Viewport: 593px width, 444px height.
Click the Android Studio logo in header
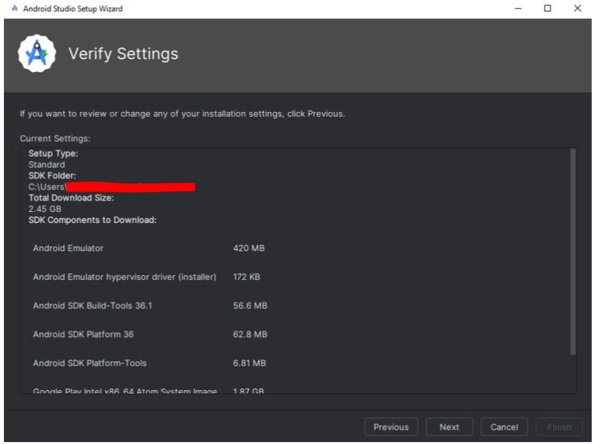[x=37, y=54]
